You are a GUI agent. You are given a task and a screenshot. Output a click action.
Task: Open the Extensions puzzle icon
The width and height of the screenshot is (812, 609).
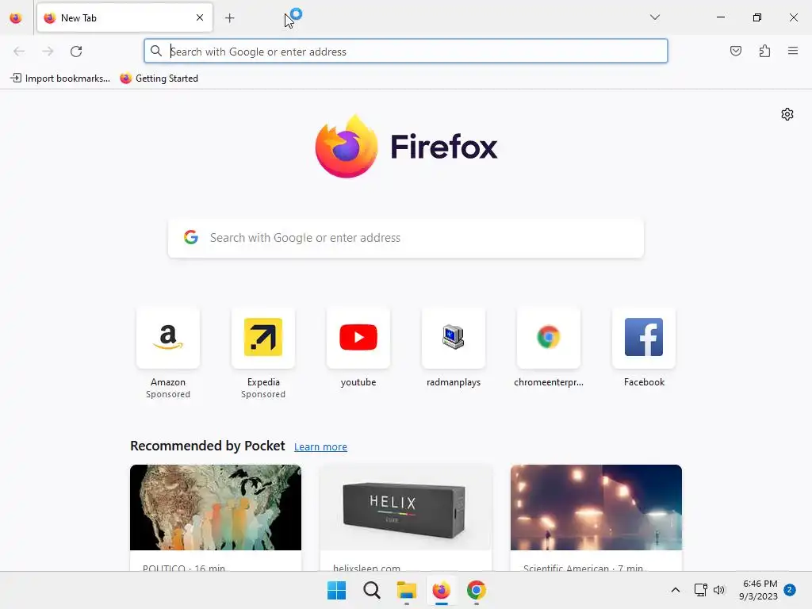pyautogui.click(x=764, y=51)
